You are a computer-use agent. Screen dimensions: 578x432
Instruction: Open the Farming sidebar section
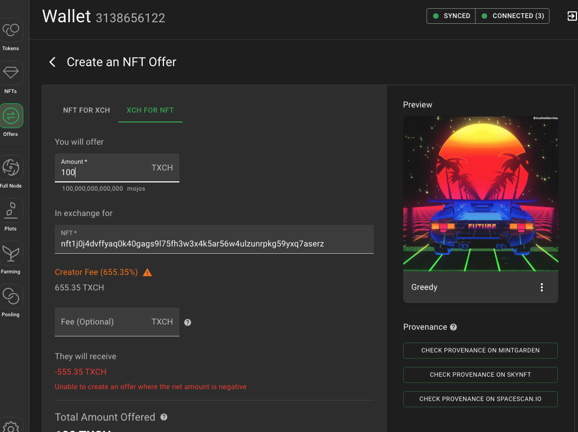[11, 258]
